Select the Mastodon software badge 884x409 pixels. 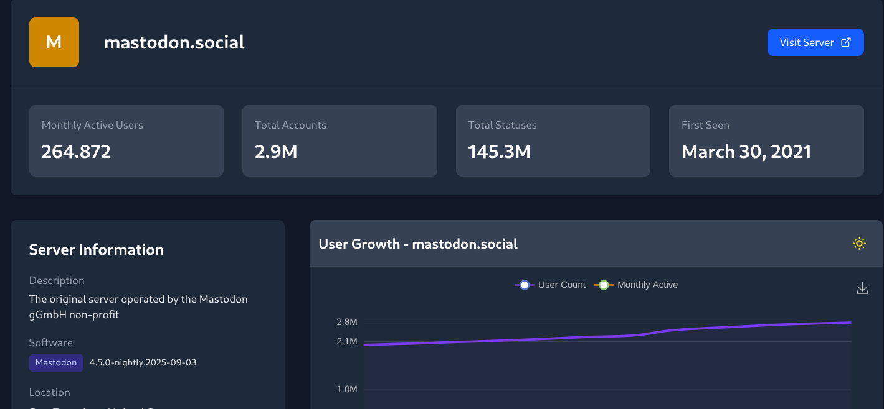point(56,362)
